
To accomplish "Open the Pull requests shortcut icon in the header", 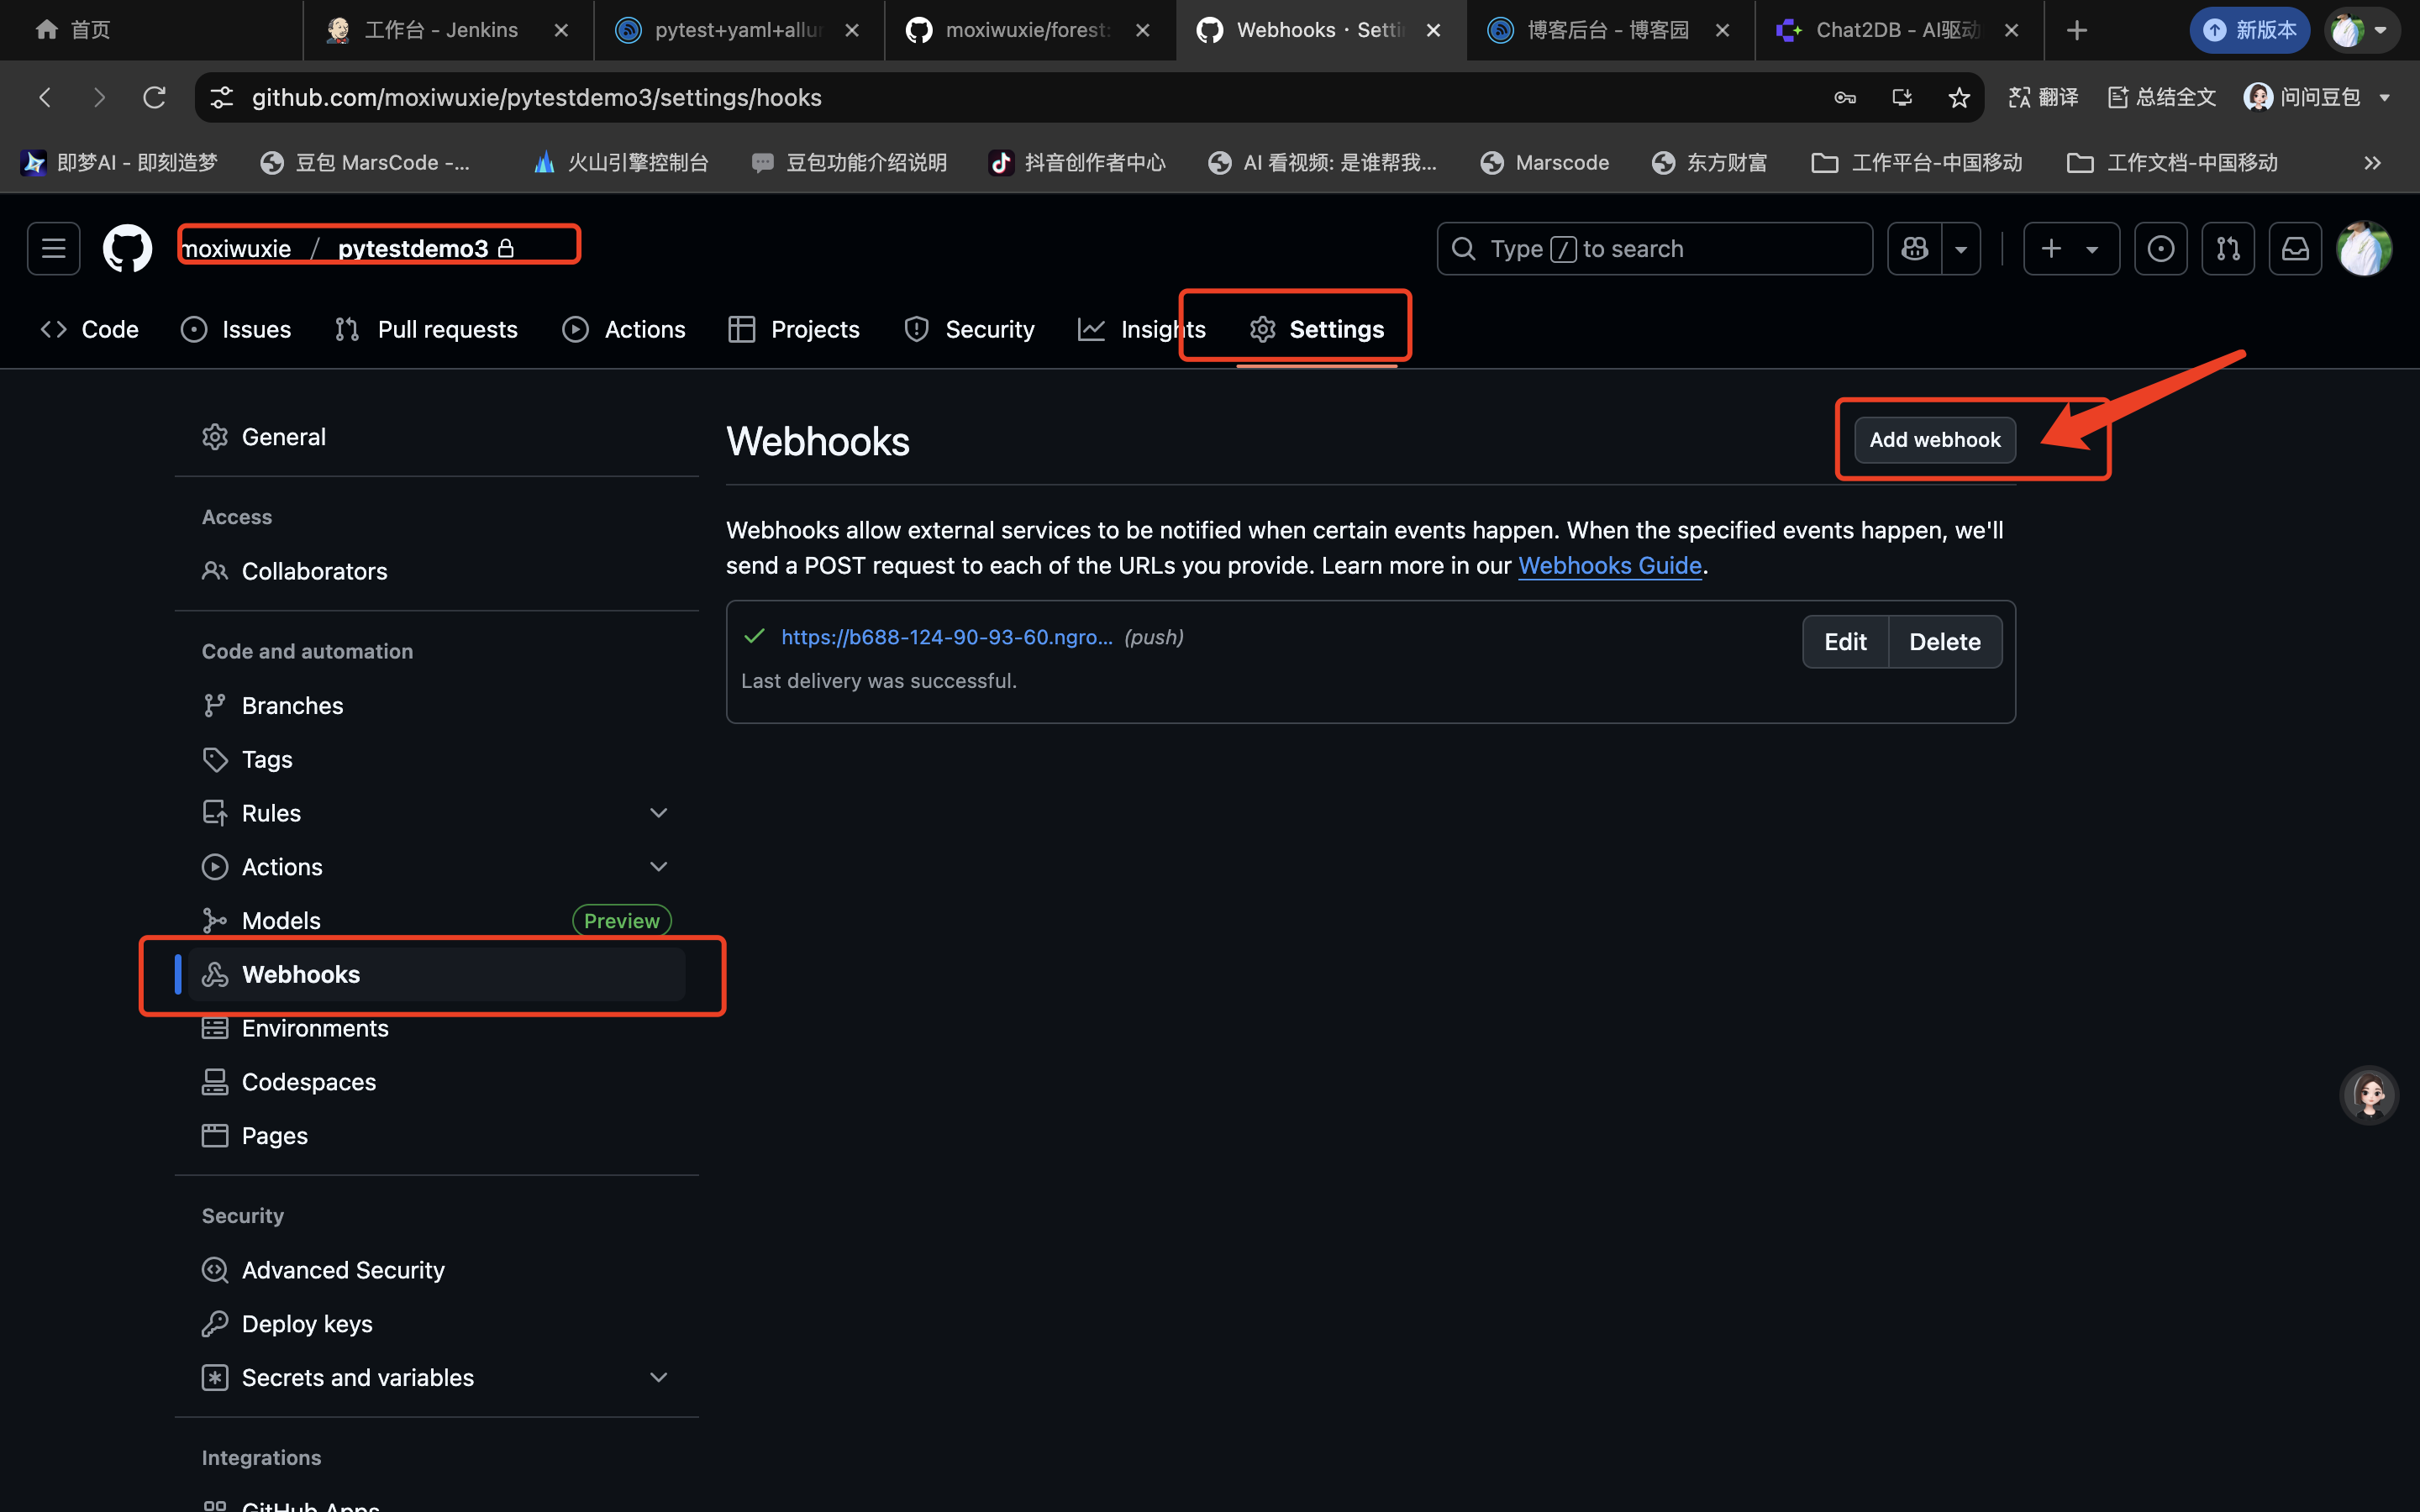I will (x=2228, y=248).
